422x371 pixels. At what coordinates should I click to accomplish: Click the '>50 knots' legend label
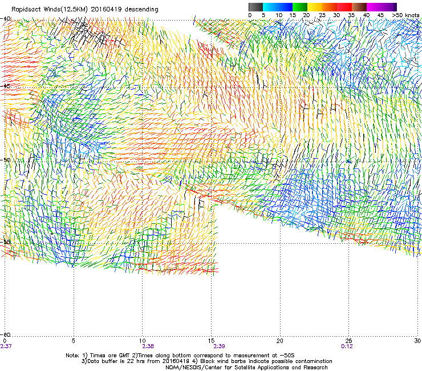point(405,15)
